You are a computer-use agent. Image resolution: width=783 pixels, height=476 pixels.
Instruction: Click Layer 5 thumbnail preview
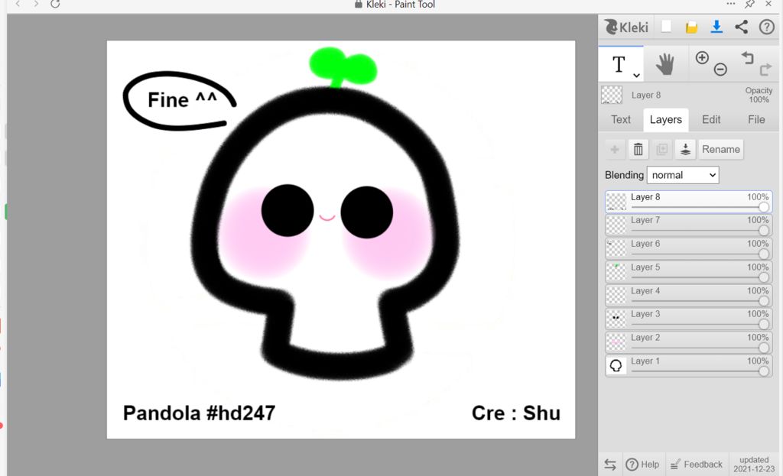[616, 272]
